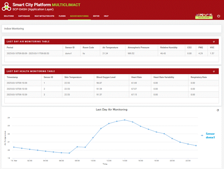The width and height of the screenshot is (224, 169).
Task: Open the Floods menu
Action: tap(62, 16)
